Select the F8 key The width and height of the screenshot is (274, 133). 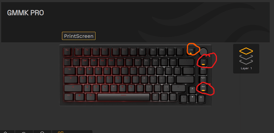(x=142, y=51)
